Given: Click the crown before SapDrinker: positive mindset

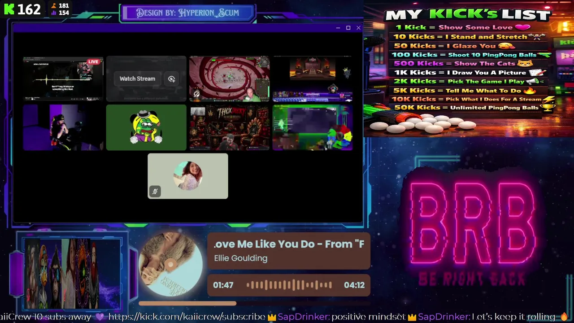Looking at the screenshot, I should point(272,317).
